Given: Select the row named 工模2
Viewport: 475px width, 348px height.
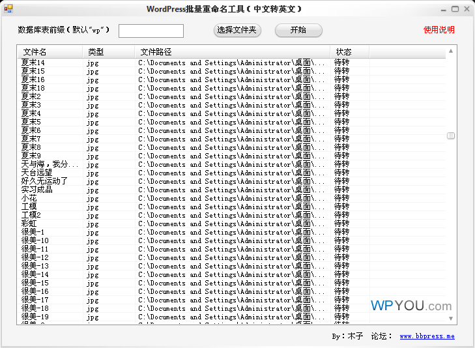Looking at the screenshot, I should (231, 215).
